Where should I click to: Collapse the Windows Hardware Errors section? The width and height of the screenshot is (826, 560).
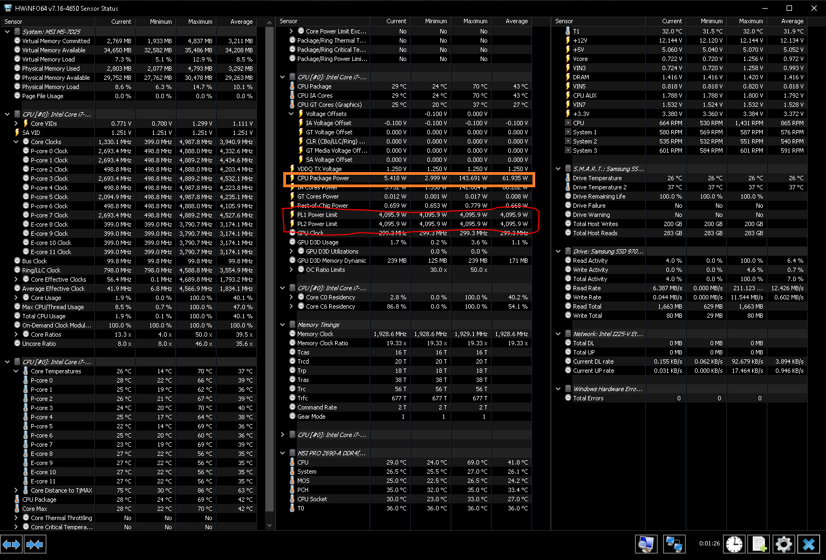pos(558,389)
